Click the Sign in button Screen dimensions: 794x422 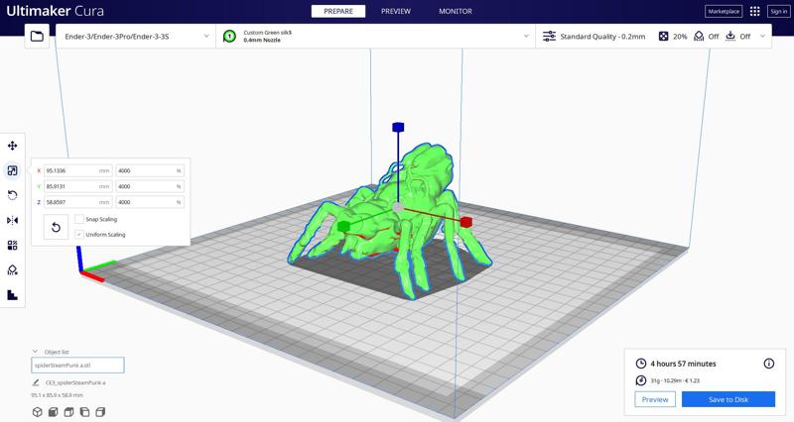(x=778, y=11)
